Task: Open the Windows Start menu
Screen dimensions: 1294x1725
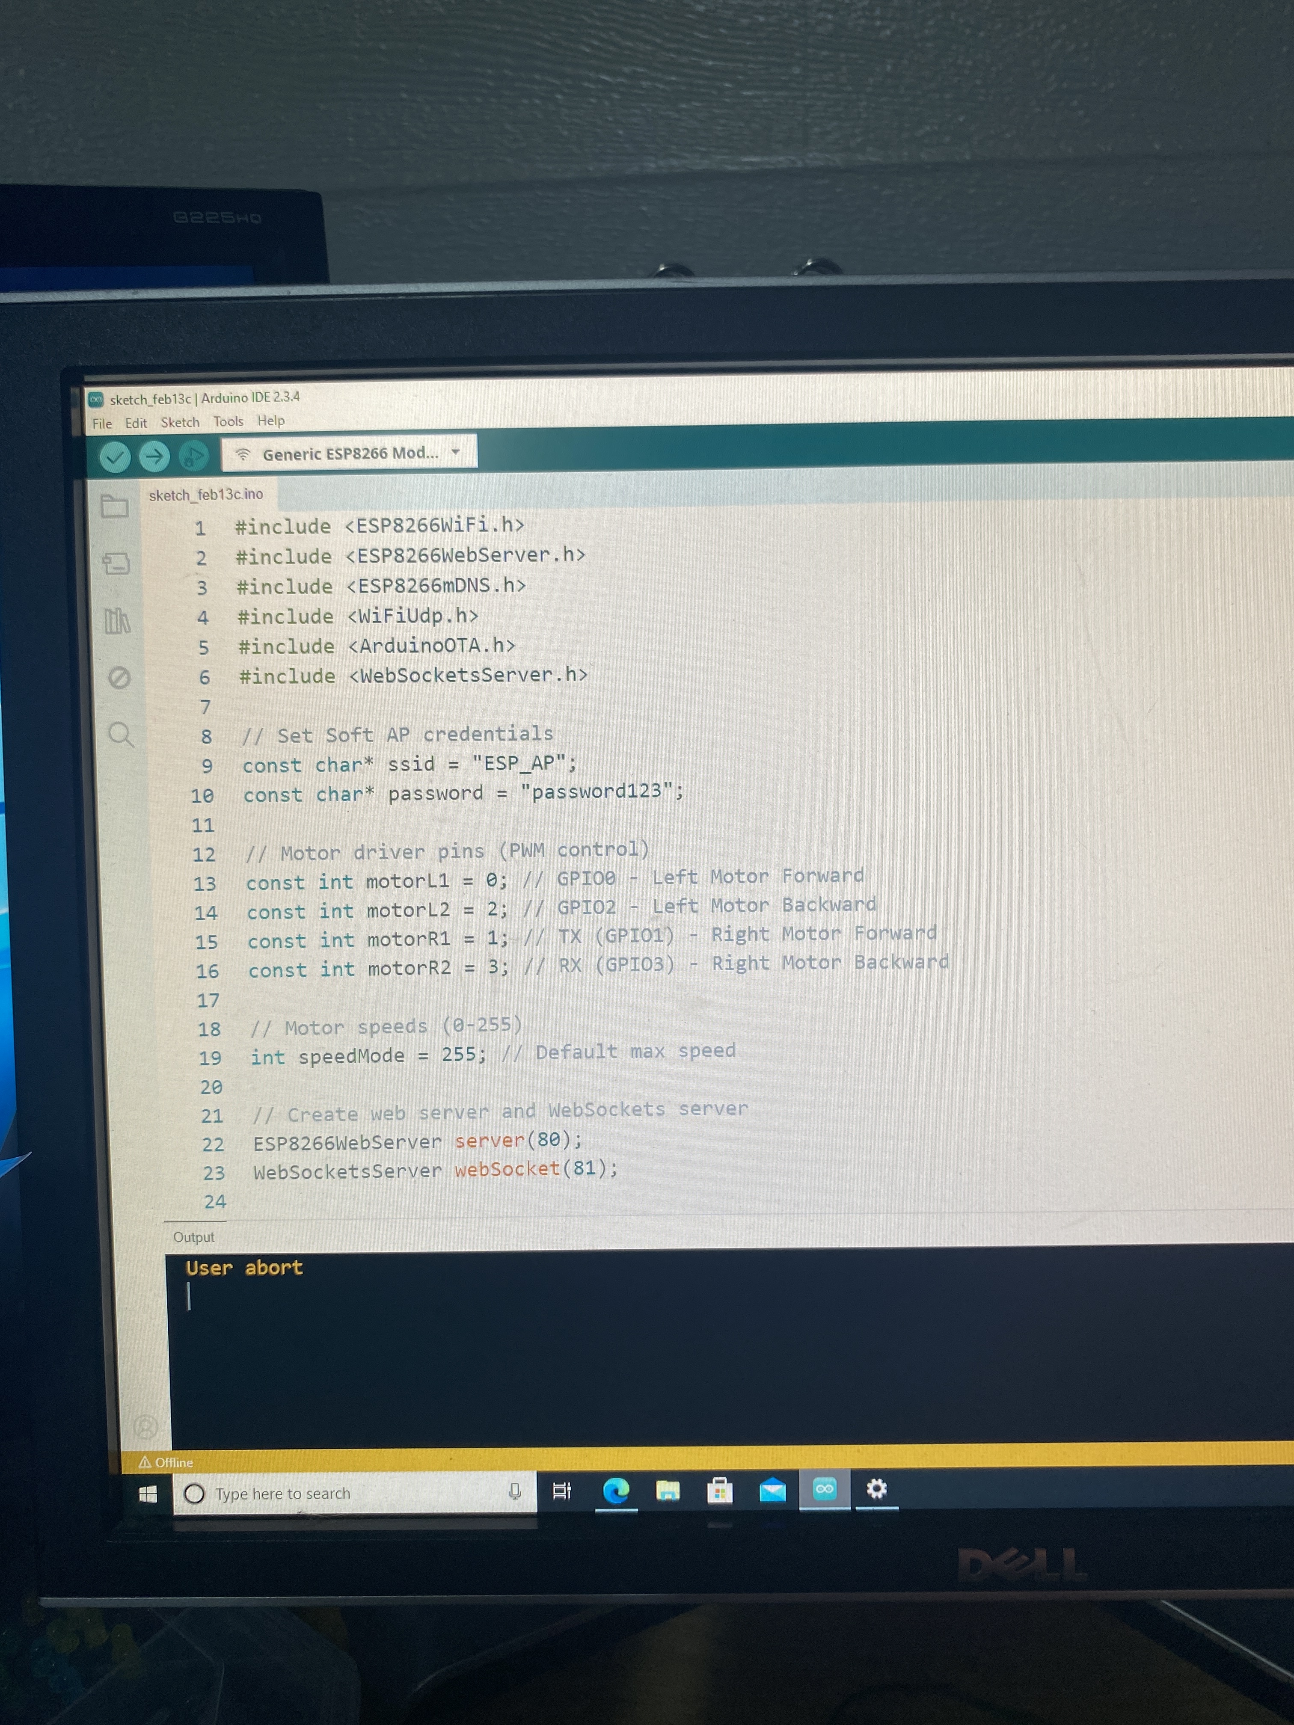Action: 148,1494
